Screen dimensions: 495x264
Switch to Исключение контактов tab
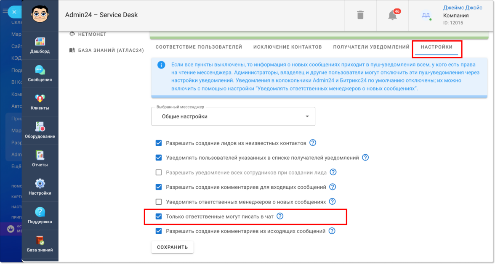pos(287,47)
